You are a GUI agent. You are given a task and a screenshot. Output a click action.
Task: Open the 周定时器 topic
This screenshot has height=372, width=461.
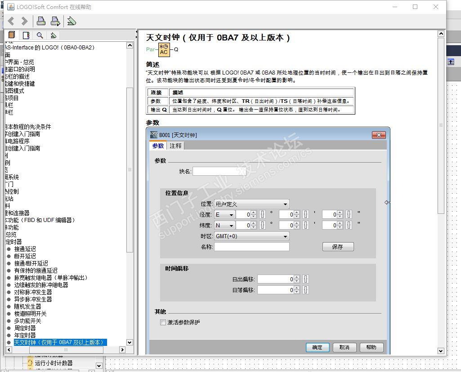[x=25, y=328]
